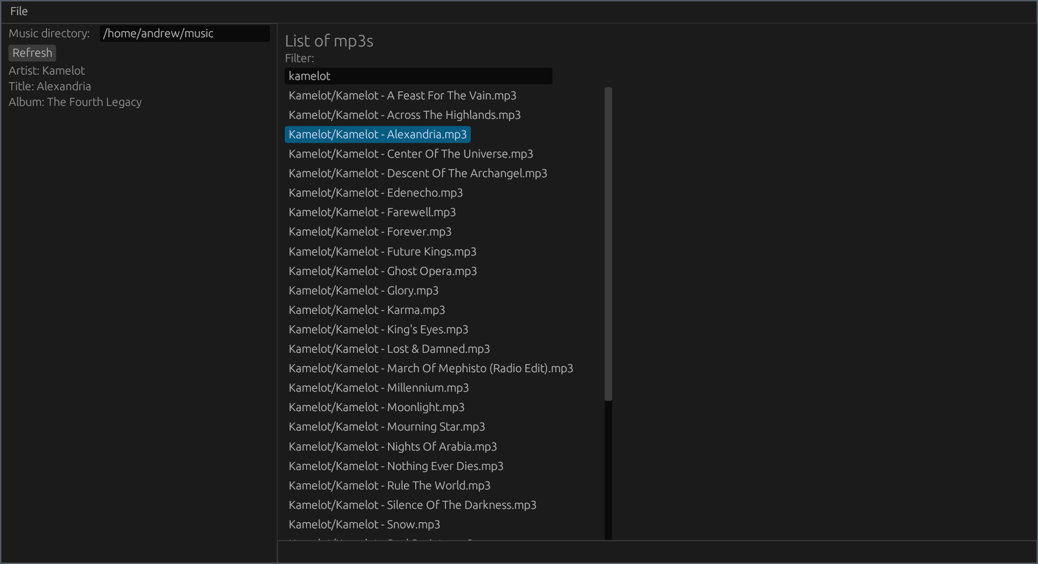Select Kamelot - Karma.mp3
The image size is (1038, 564).
pyautogui.click(x=367, y=310)
